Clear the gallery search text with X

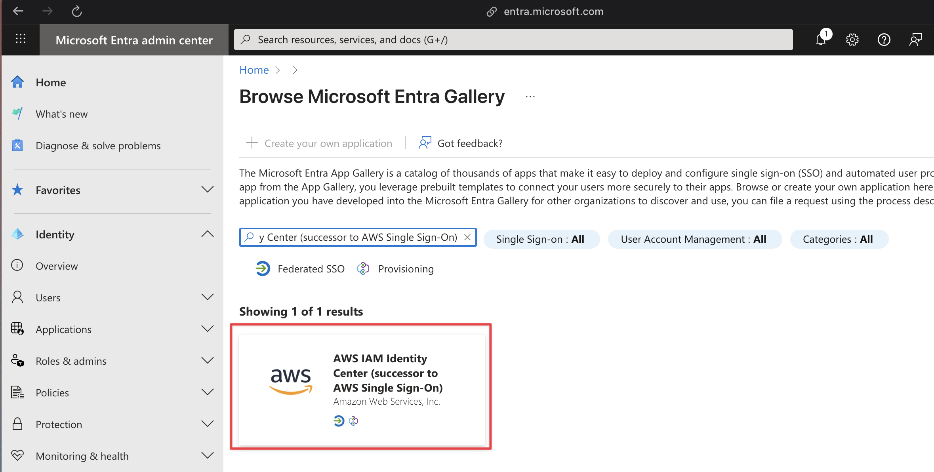[x=467, y=237]
